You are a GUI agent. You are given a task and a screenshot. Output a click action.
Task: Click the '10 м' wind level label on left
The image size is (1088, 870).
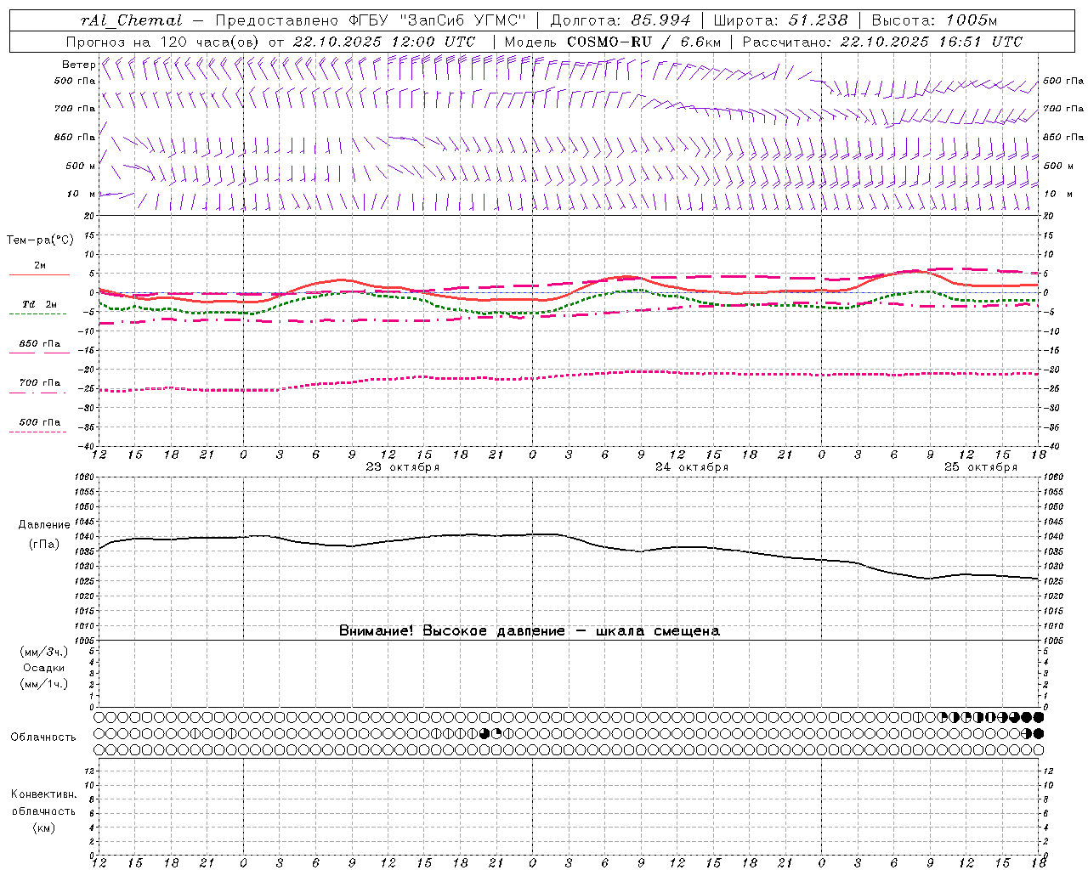[x=81, y=194]
